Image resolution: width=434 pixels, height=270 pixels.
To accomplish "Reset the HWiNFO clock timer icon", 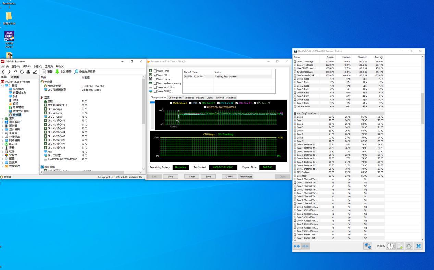I will point(390,246).
